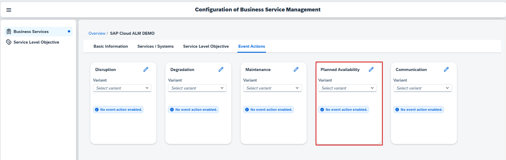This screenshot has width=506, height=160.
Task: Click Disruption's 'No event action enabled' status
Action: (118, 110)
